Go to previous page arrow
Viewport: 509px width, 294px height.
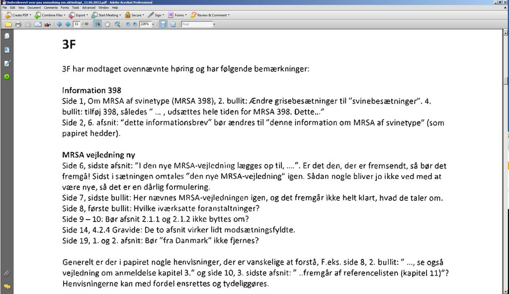coord(59,24)
